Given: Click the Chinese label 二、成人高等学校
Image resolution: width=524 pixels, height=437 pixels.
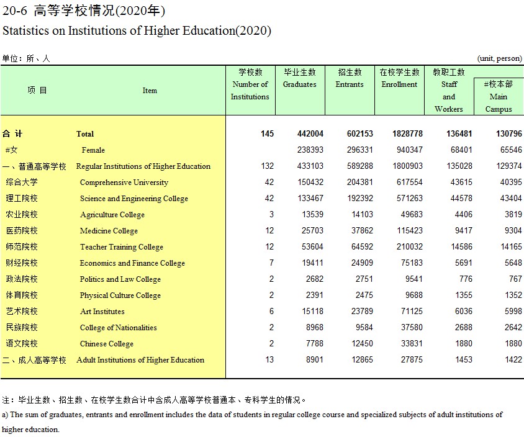Looking at the screenshot, I should tap(34, 360).
